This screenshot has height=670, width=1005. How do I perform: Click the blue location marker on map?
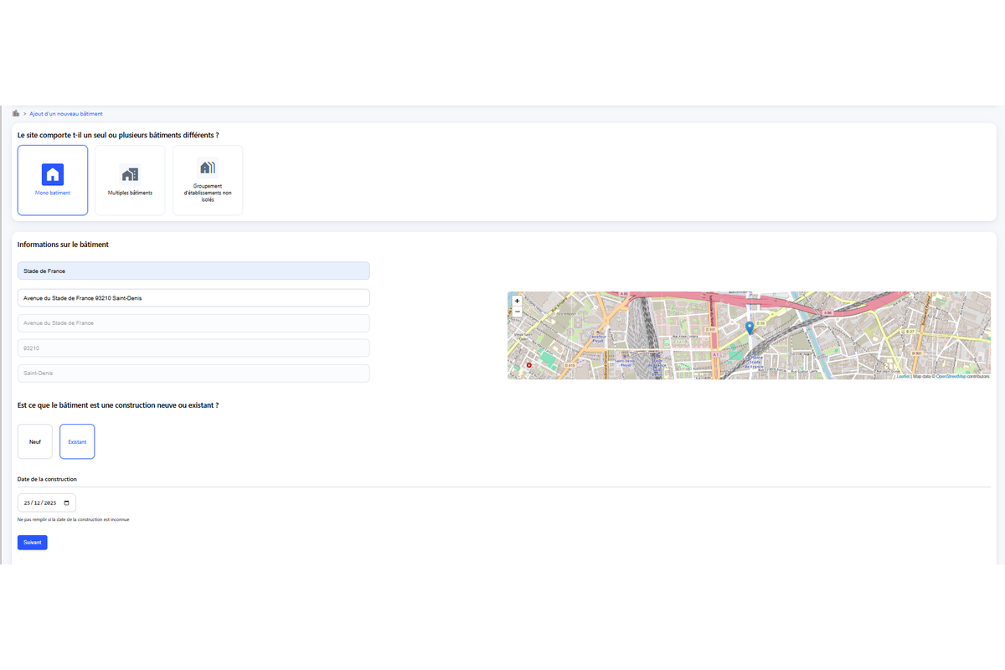750,327
